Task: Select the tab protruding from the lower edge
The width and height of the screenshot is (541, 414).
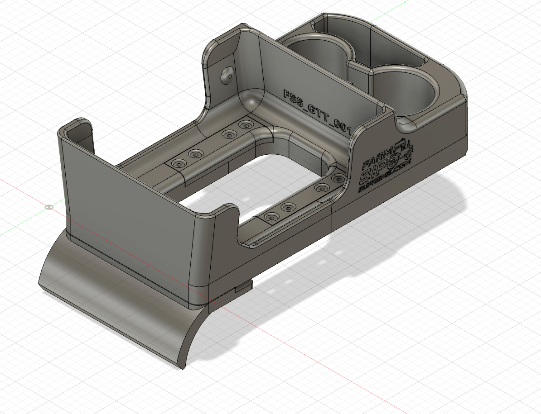Action: point(242,287)
